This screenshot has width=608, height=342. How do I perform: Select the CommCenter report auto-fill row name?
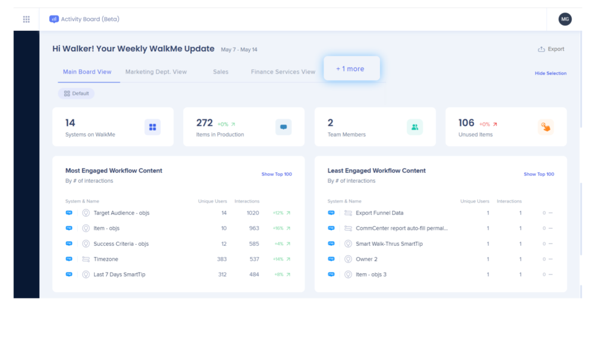click(x=402, y=229)
